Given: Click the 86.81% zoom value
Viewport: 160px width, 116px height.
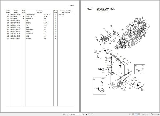Looking at the screenshot, I should [145, 114].
